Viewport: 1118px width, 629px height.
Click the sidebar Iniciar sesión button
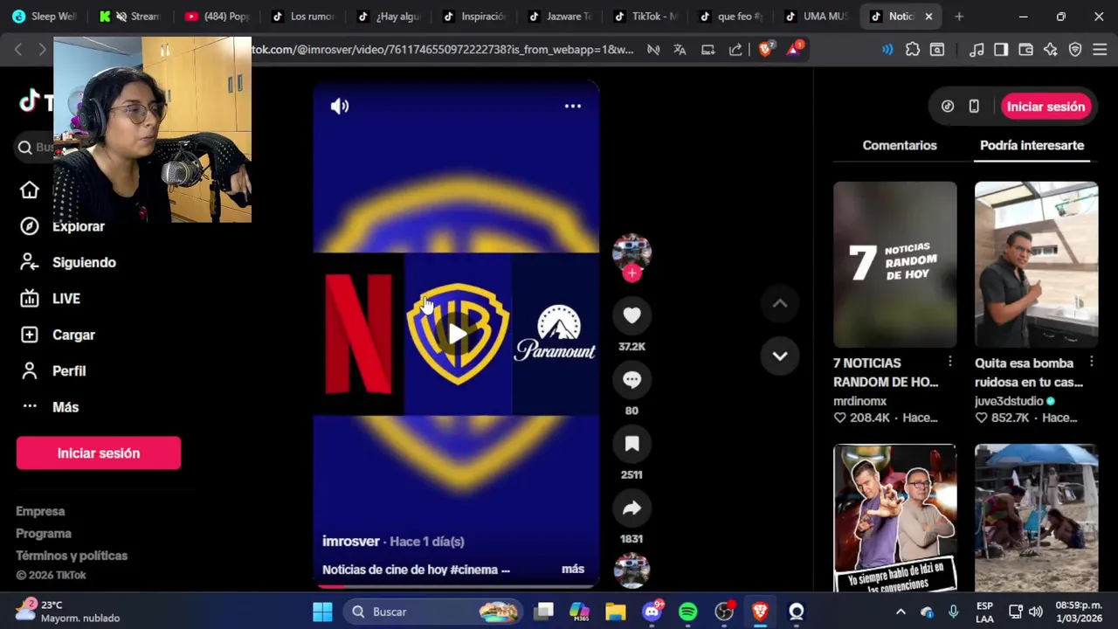pos(99,453)
